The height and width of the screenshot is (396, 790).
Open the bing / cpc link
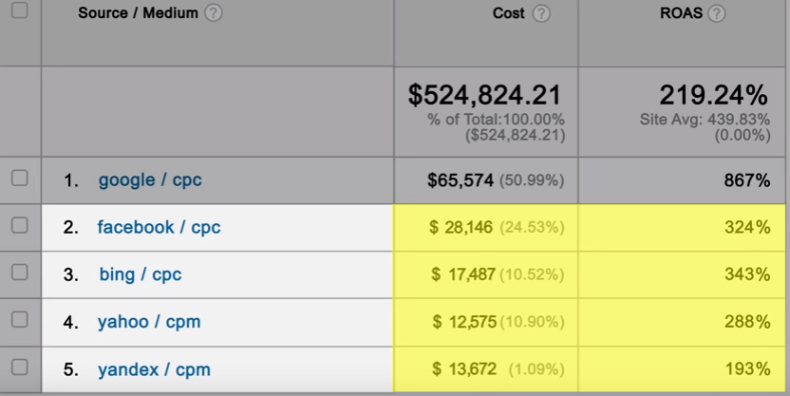141,274
